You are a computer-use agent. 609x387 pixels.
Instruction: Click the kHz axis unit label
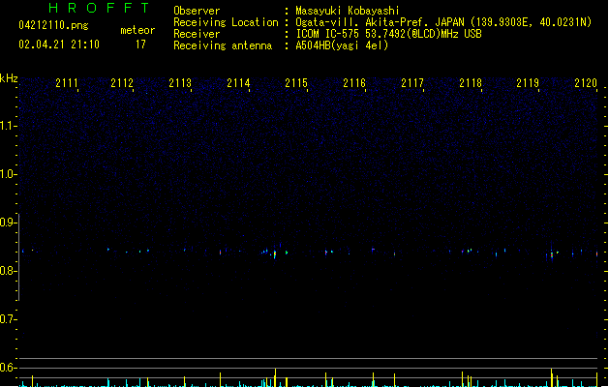pyautogui.click(x=9, y=78)
